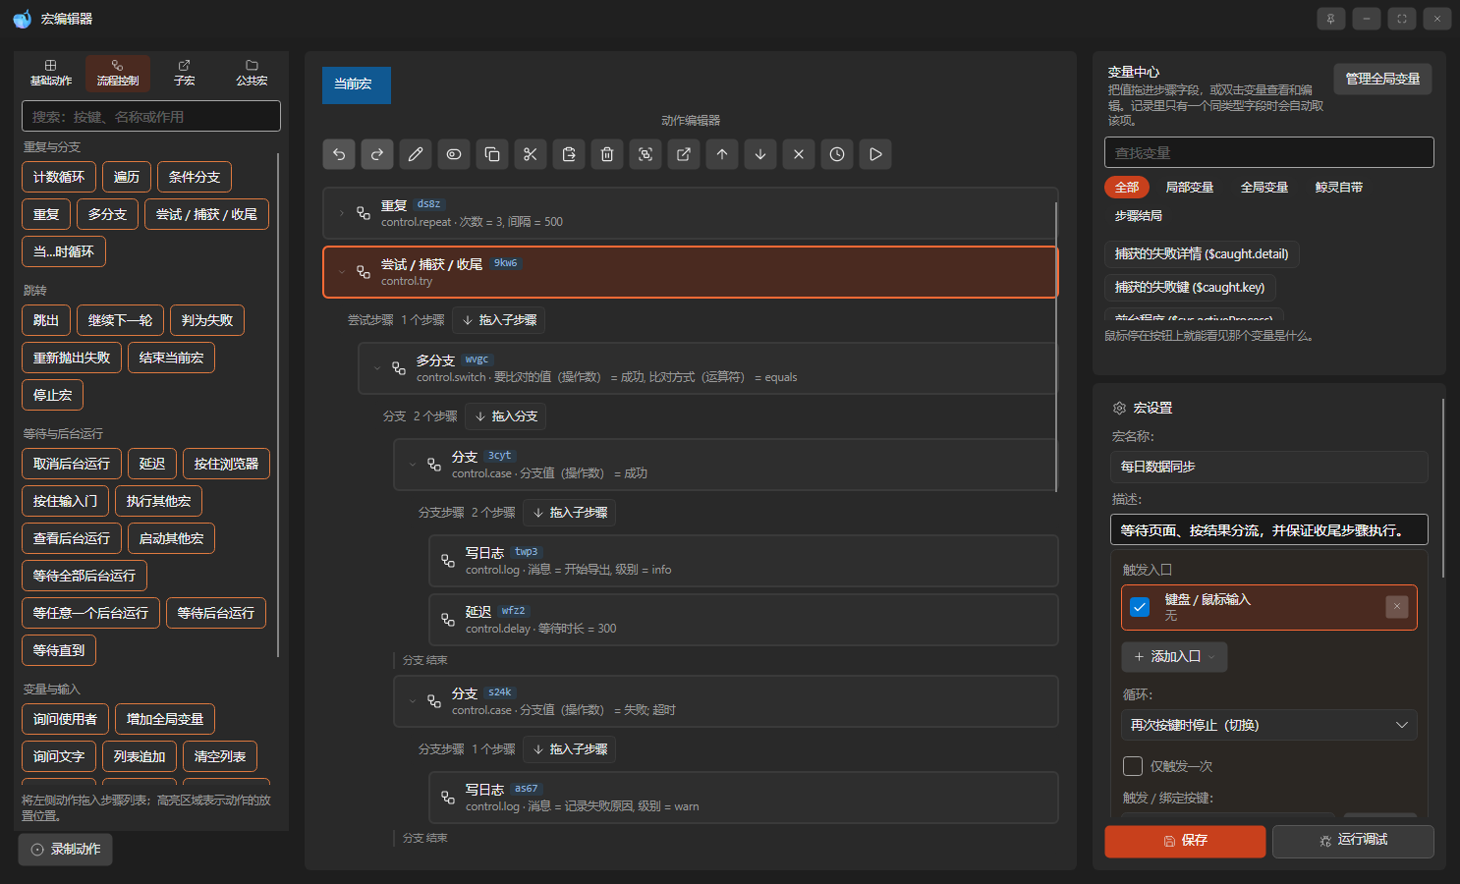This screenshot has width=1460, height=884.
Task: Open the 公共宏 tab
Action: [x=252, y=74]
